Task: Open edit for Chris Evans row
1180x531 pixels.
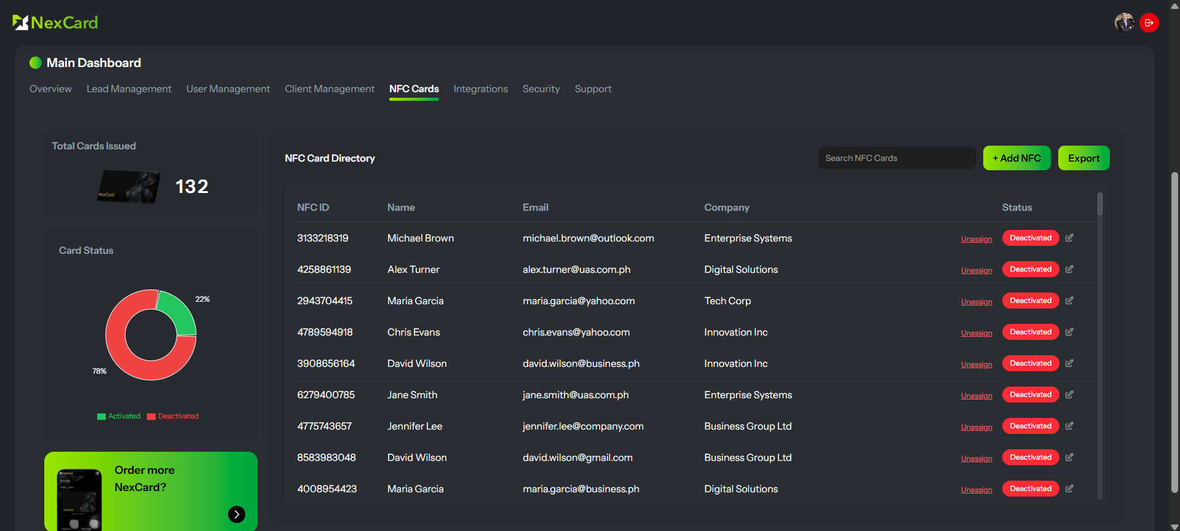Action: [x=1069, y=332]
